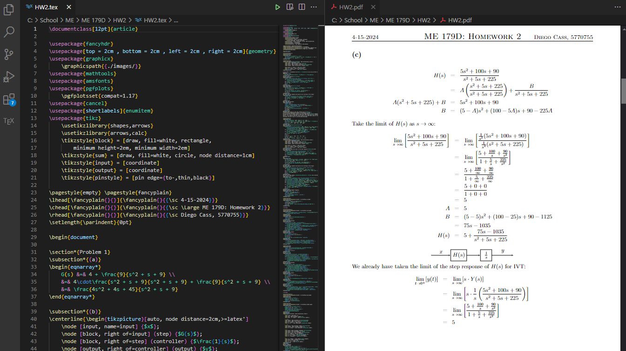Screen dimensions: 626x351
Task: Open HW2 folder breadcrumb in HW2.pdf pane
Action: [424, 20]
